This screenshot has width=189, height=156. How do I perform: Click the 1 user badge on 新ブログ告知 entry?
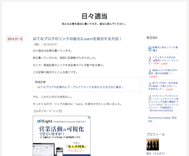(x=169, y=89)
